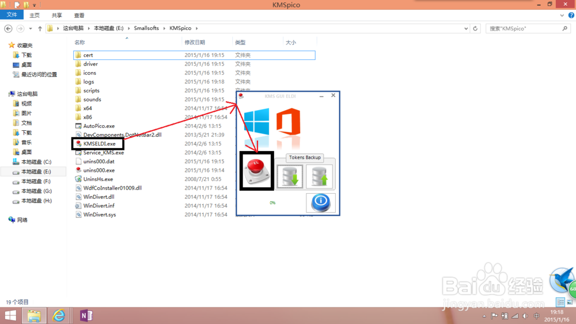Open 本地磁盘 (C:) in the sidebar
The width and height of the screenshot is (576, 324).
tap(36, 162)
